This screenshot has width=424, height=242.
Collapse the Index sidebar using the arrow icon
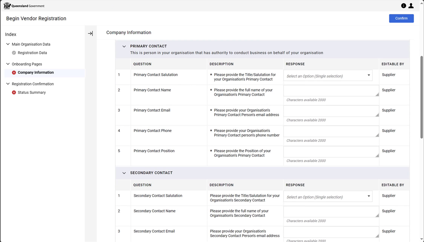90,33
